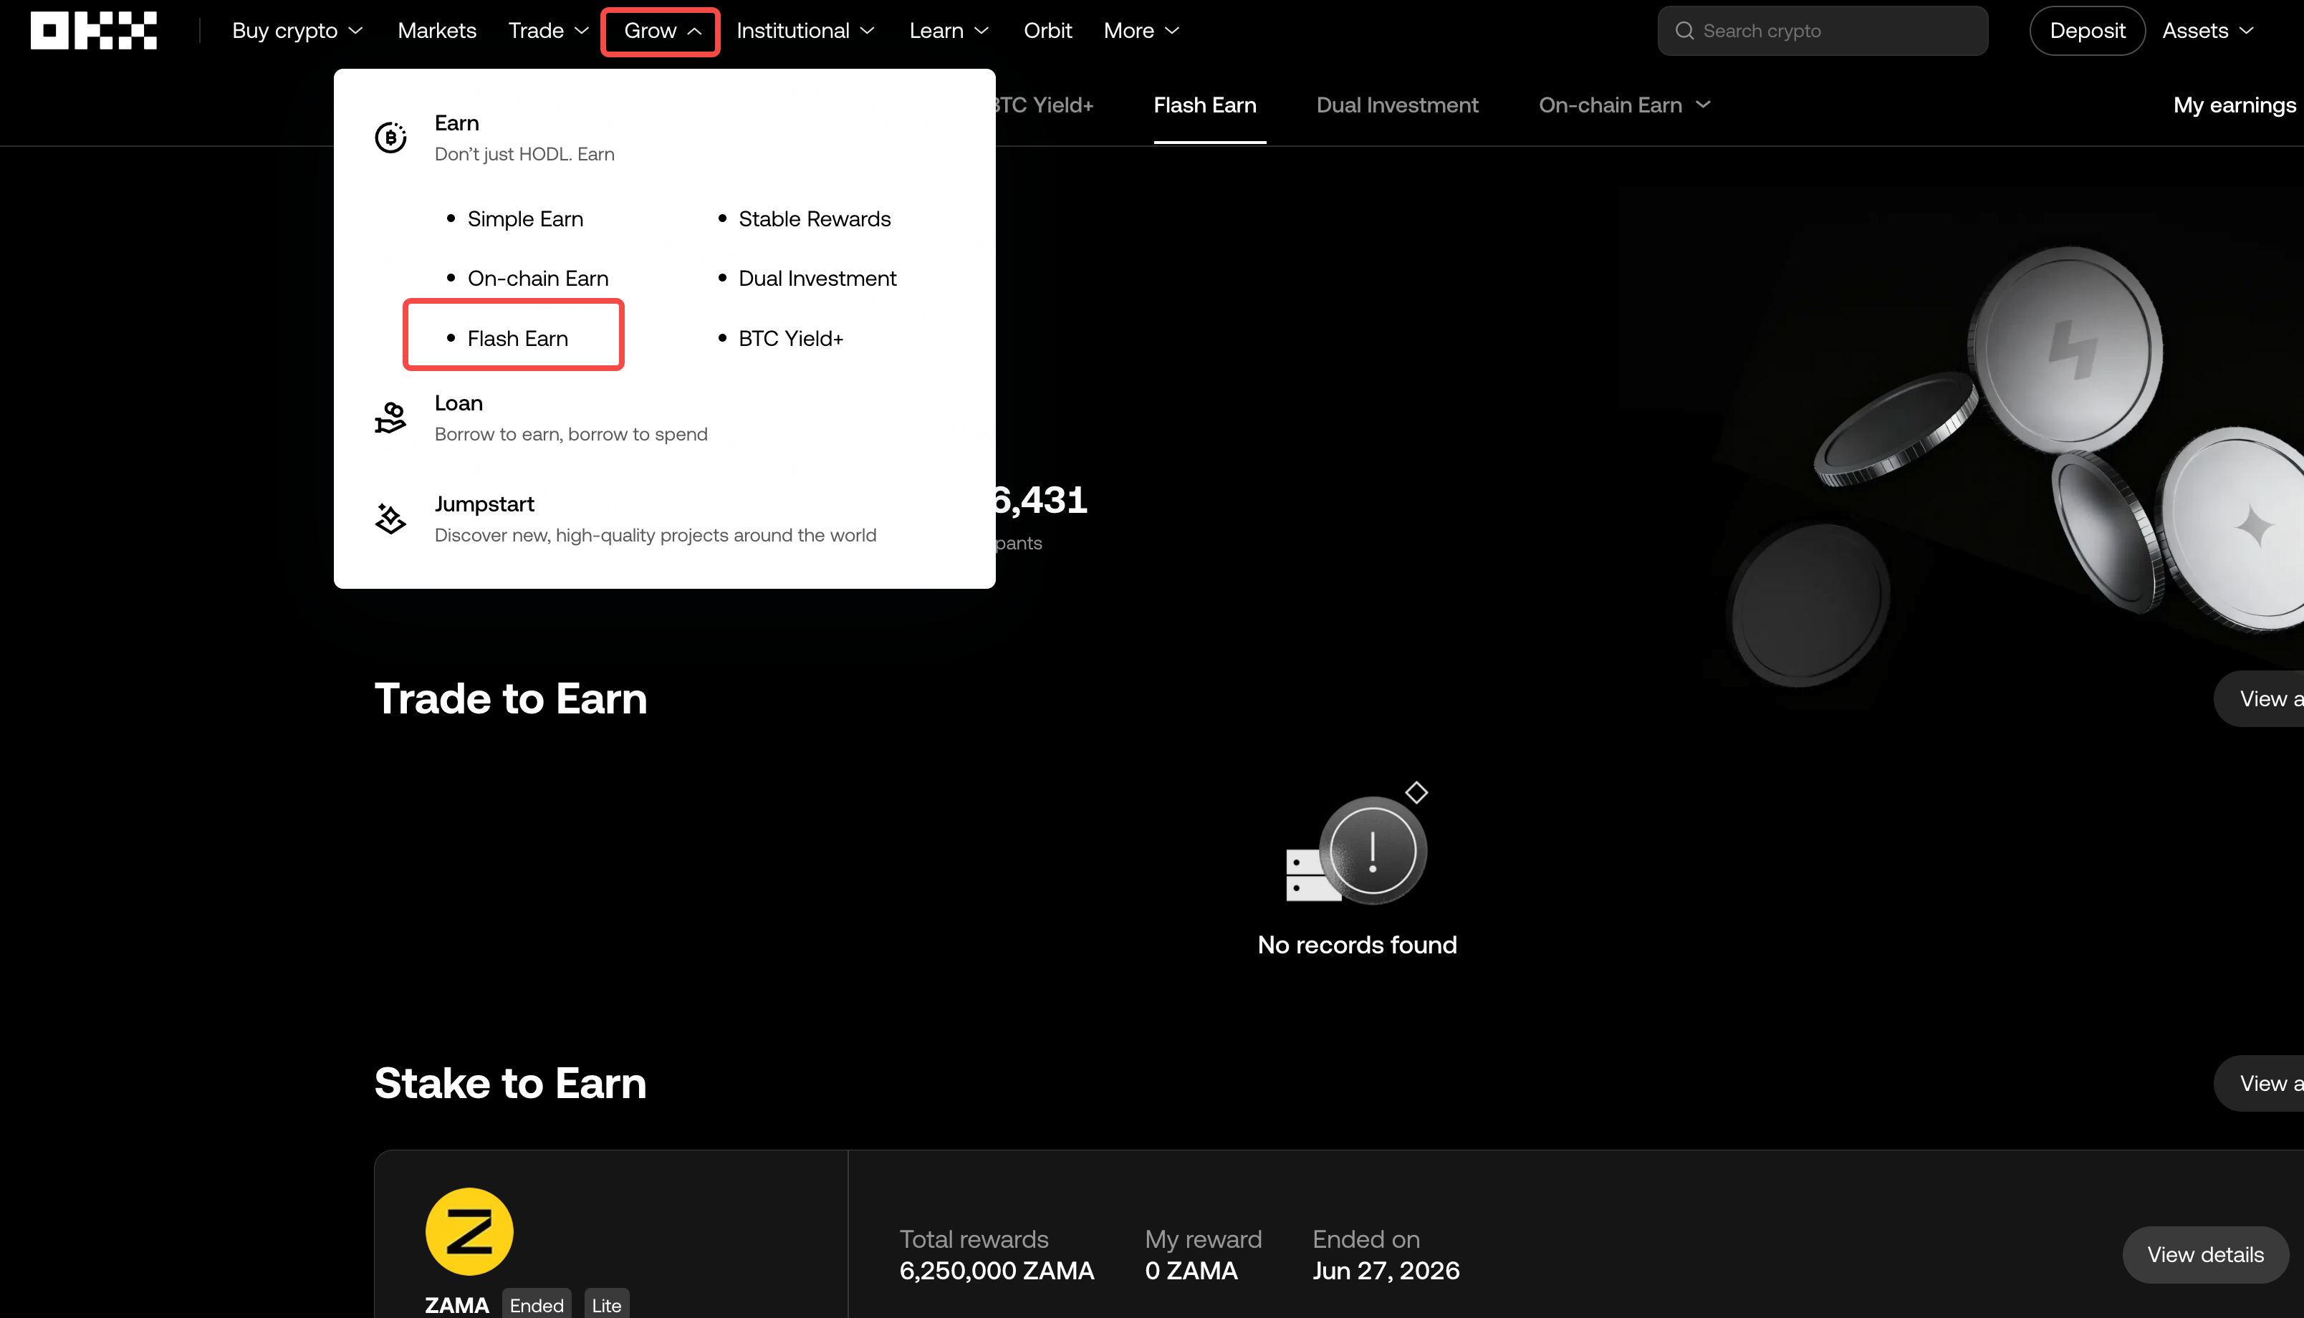Click the Jun 27, 2026 end date
The width and height of the screenshot is (2304, 1318).
point(1385,1270)
